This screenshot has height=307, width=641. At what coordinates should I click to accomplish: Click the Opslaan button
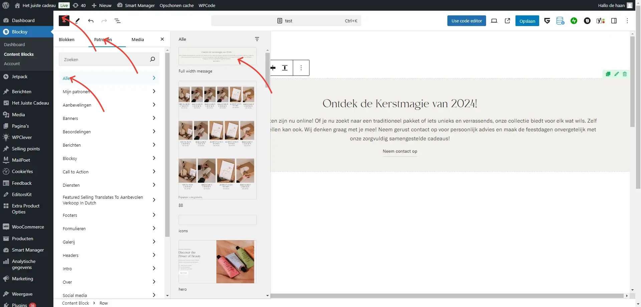527,21
